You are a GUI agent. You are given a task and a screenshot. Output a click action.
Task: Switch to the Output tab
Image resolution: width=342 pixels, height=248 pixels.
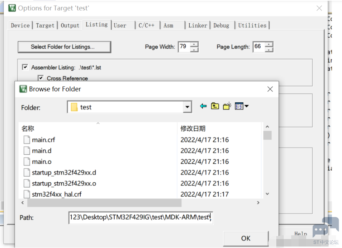(70, 25)
